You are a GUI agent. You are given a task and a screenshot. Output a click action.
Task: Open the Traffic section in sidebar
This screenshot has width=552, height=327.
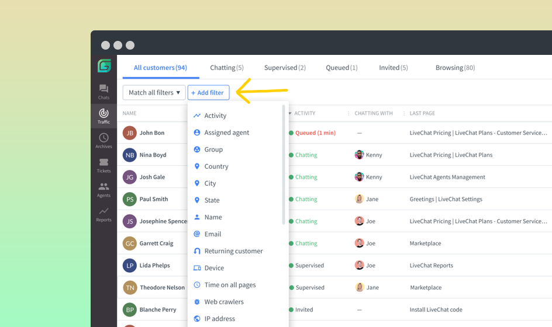coord(103,116)
